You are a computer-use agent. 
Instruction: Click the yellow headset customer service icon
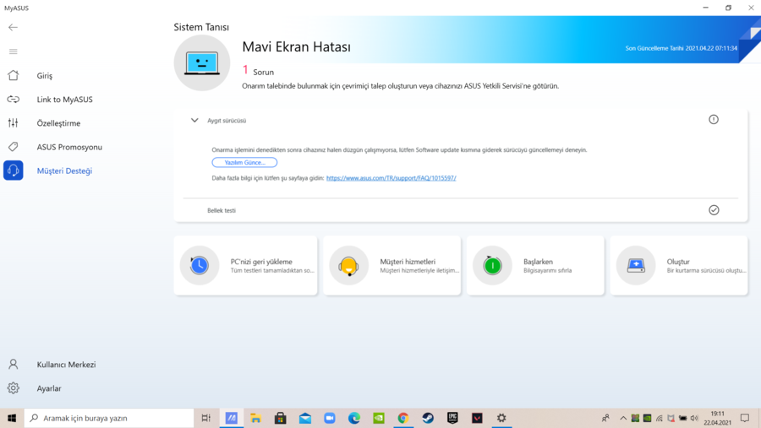click(348, 266)
